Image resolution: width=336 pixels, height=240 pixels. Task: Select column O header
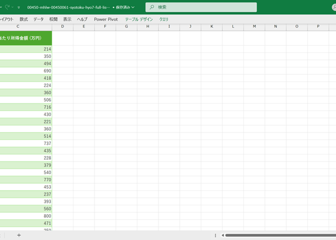[x=297, y=26]
